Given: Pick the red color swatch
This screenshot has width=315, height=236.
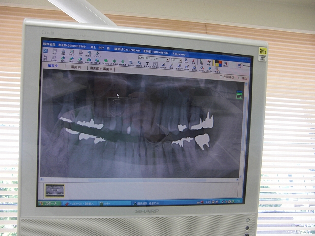Looking at the screenshot, I should pos(220,62).
